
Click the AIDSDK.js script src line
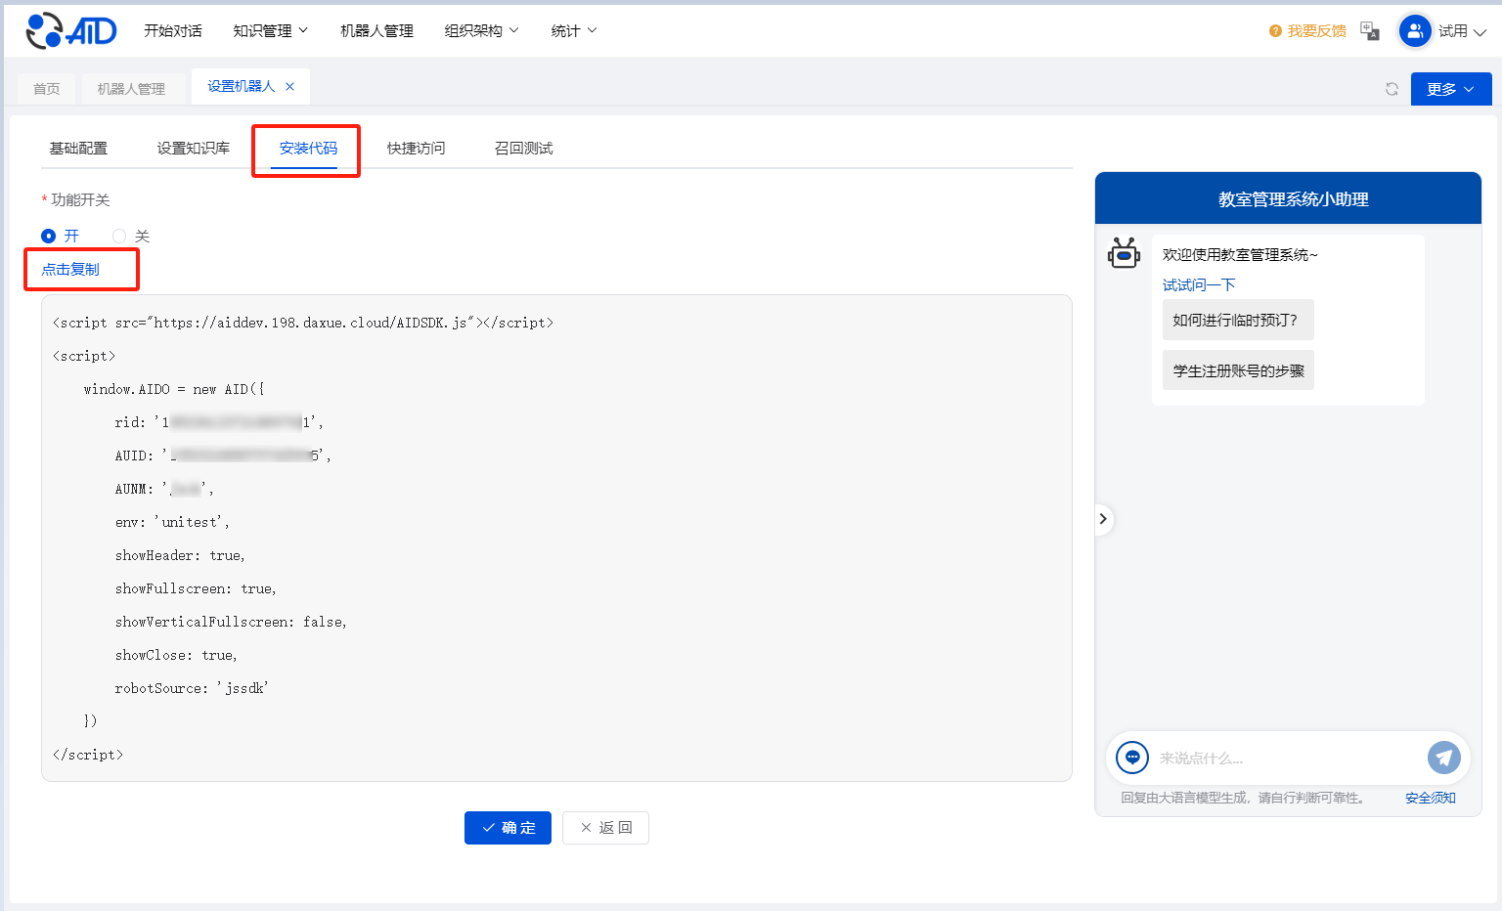(303, 323)
